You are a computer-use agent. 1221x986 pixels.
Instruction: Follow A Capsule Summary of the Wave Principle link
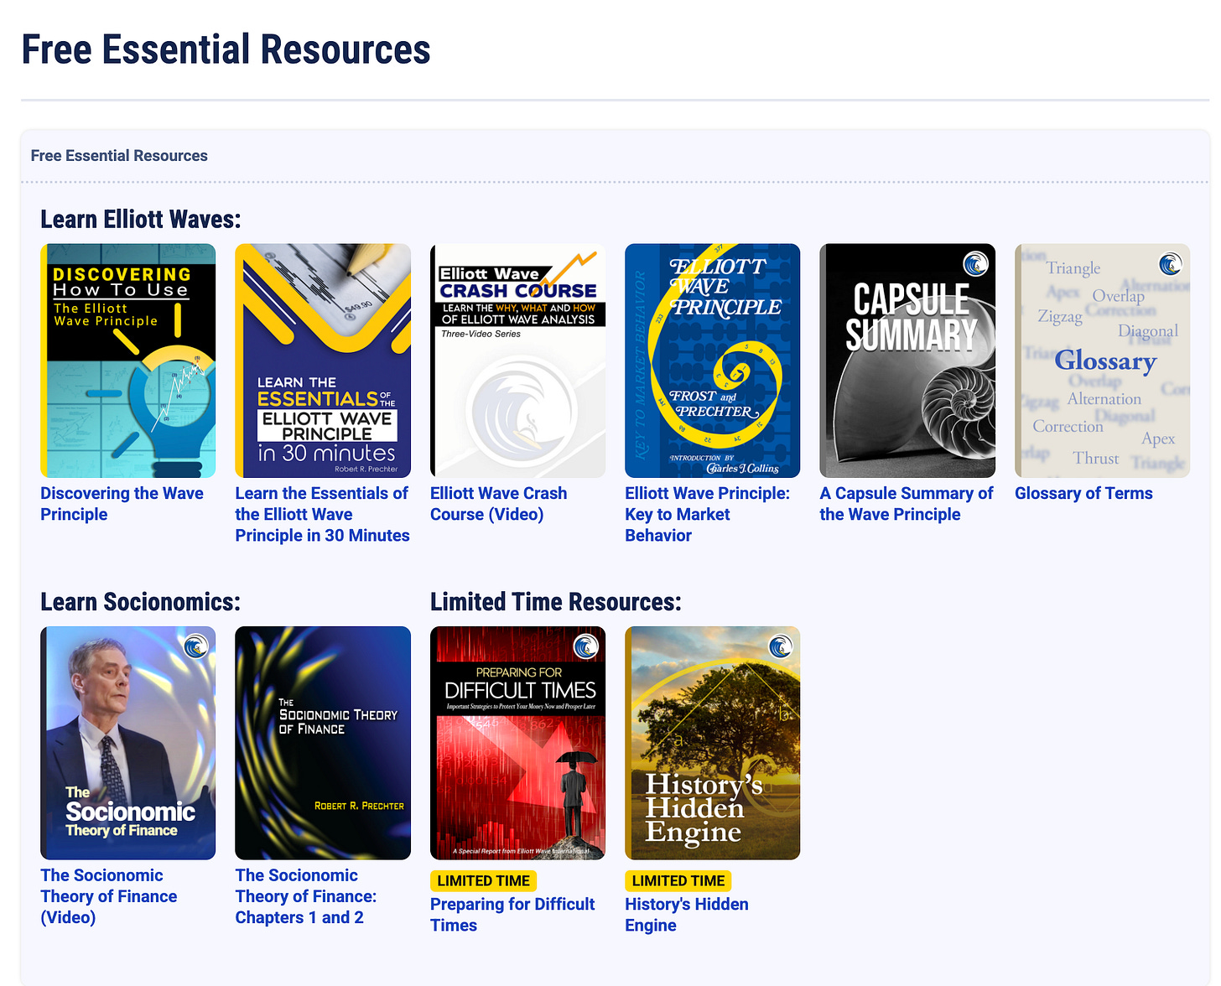click(907, 504)
